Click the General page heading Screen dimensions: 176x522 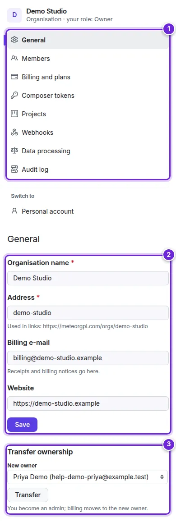pos(23,239)
